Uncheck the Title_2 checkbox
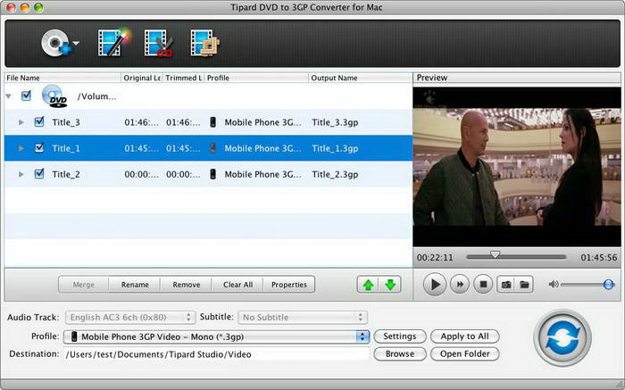Screen dimensions: 625x390 pos(39,174)
